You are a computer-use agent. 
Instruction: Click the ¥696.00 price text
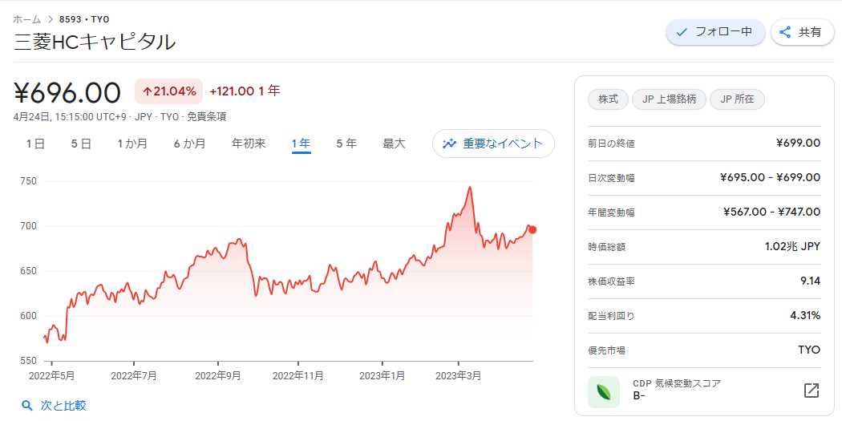point(67,92)
